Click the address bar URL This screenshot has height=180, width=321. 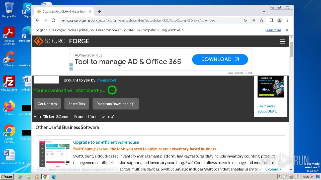point(141,20)
